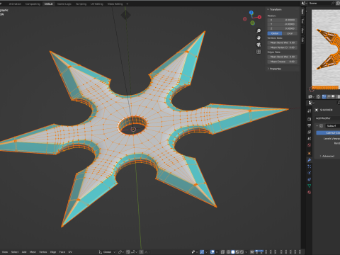Switch to the Scripting workspace tab
Image resolution: width=340 pixels, height=255 pixels.
81,4
